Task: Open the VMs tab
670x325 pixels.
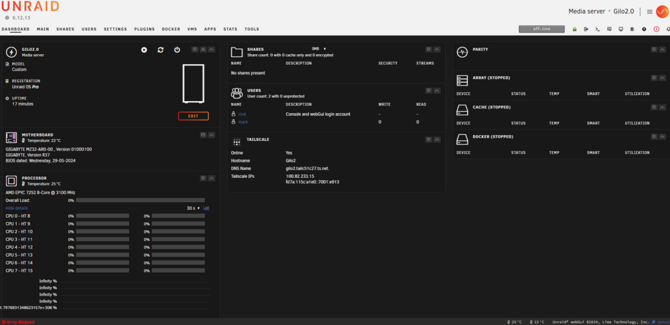Action: point(192,29)
